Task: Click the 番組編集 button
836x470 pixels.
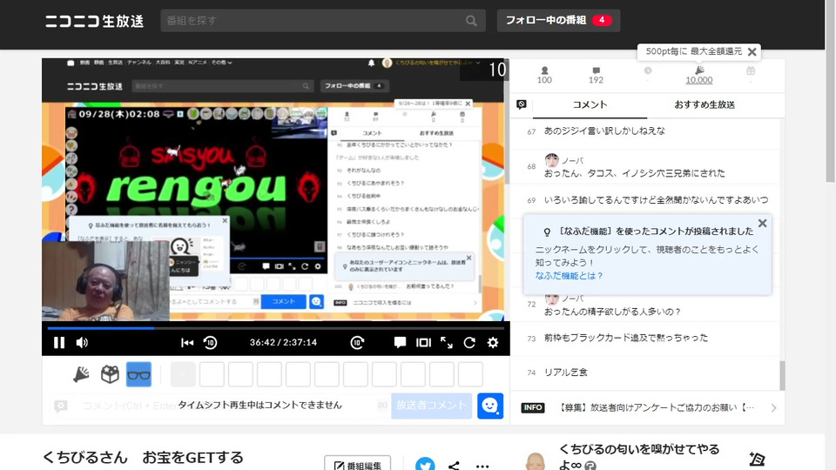Action: point(357,464)
